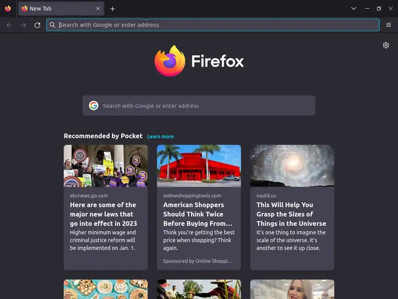Screen dimensions: 398x299
Task: Open the farmers in field thumbnail card
Action: [199, 289]
